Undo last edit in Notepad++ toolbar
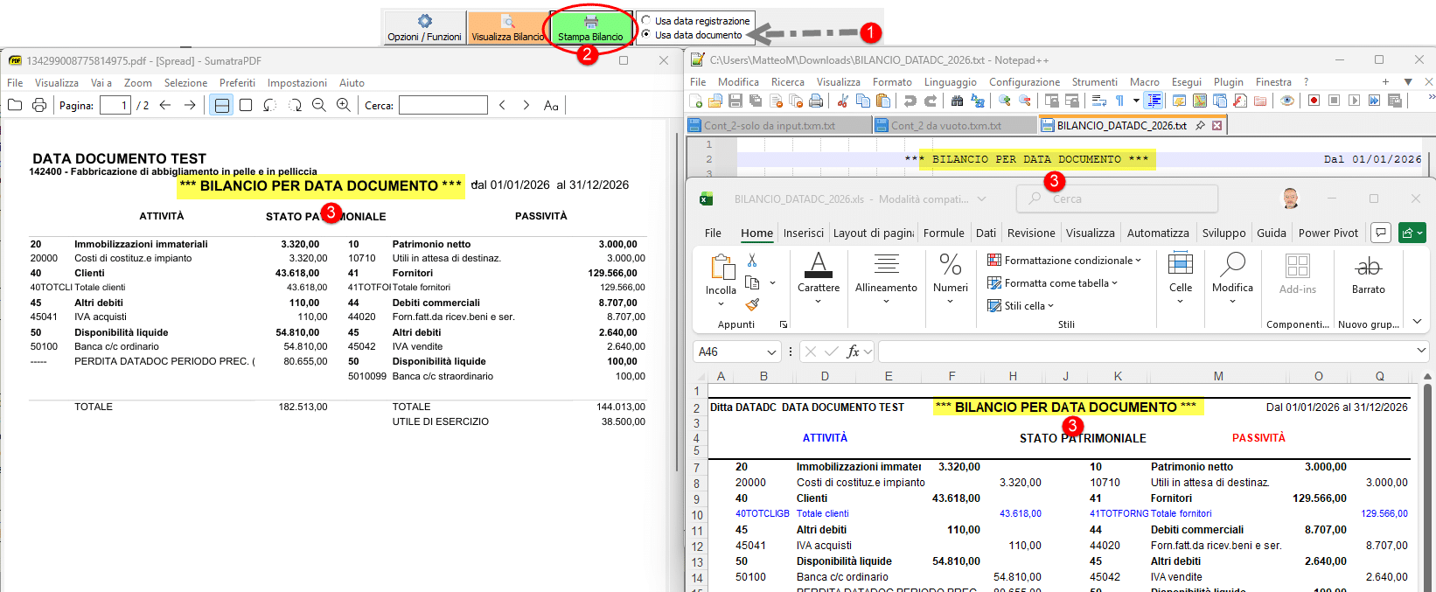This screenshot has height=592, width=1436. click(x=910, y=101)
